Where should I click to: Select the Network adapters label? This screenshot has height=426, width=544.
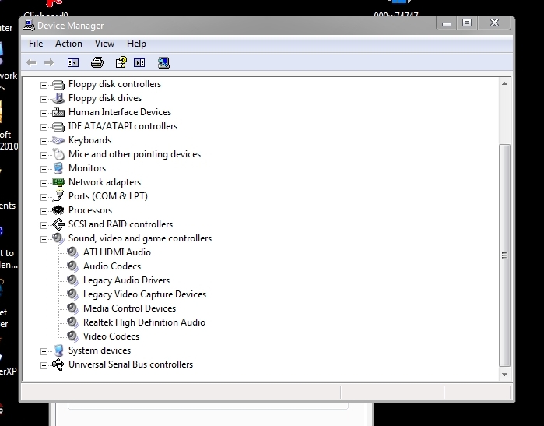(104, 182)
